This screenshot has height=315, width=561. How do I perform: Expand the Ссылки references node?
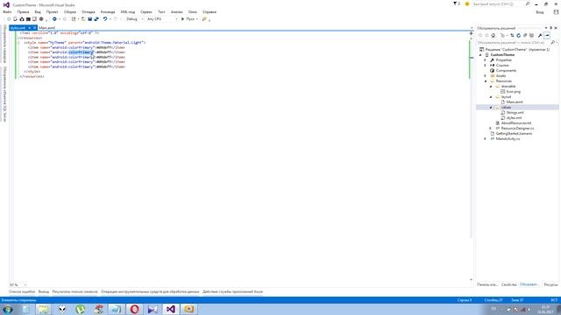coord(486,66)
